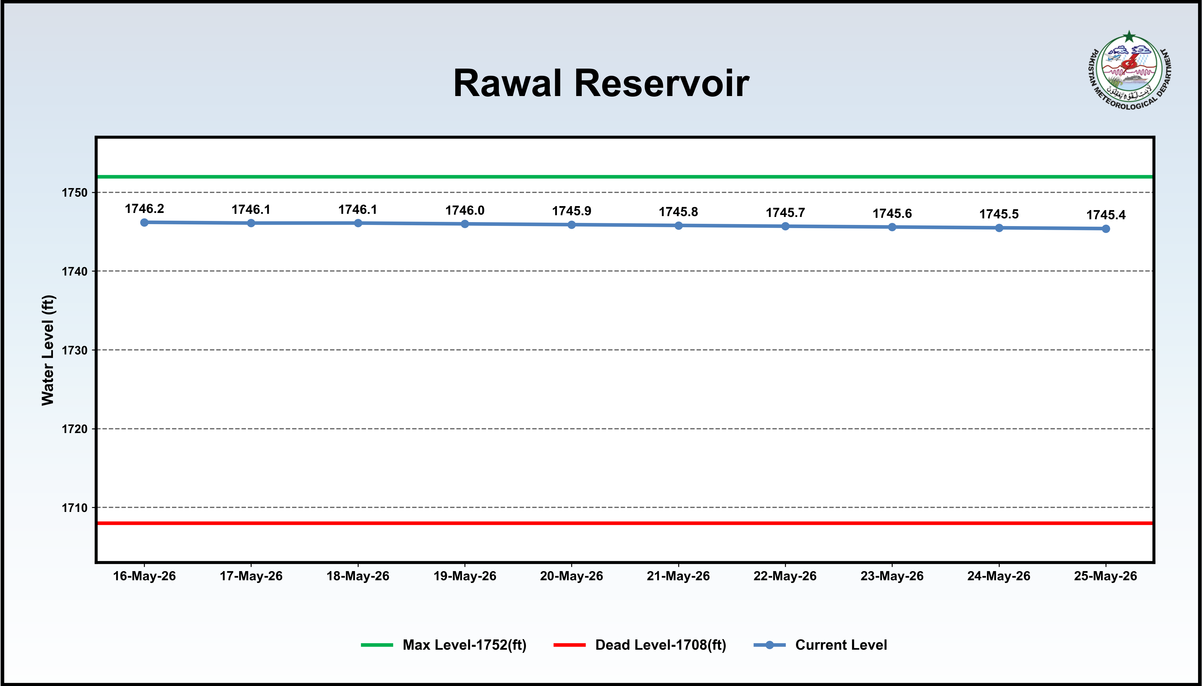The width and height of the screenshot is (1202, 686).
Task: Click the 23-May-26 x-axis date label
Action: point(892,576)
